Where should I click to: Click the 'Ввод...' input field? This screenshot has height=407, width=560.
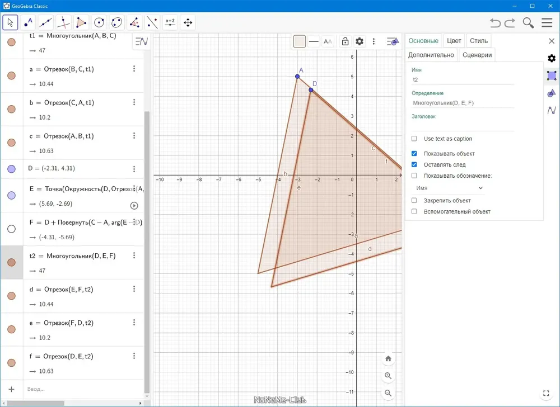tap(84, 389)
